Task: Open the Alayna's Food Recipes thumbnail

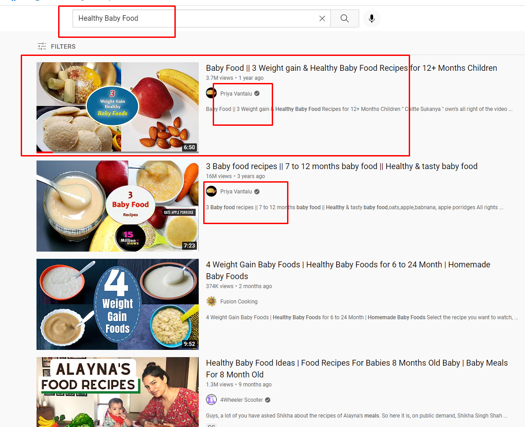Action: [x=118, y=392]
